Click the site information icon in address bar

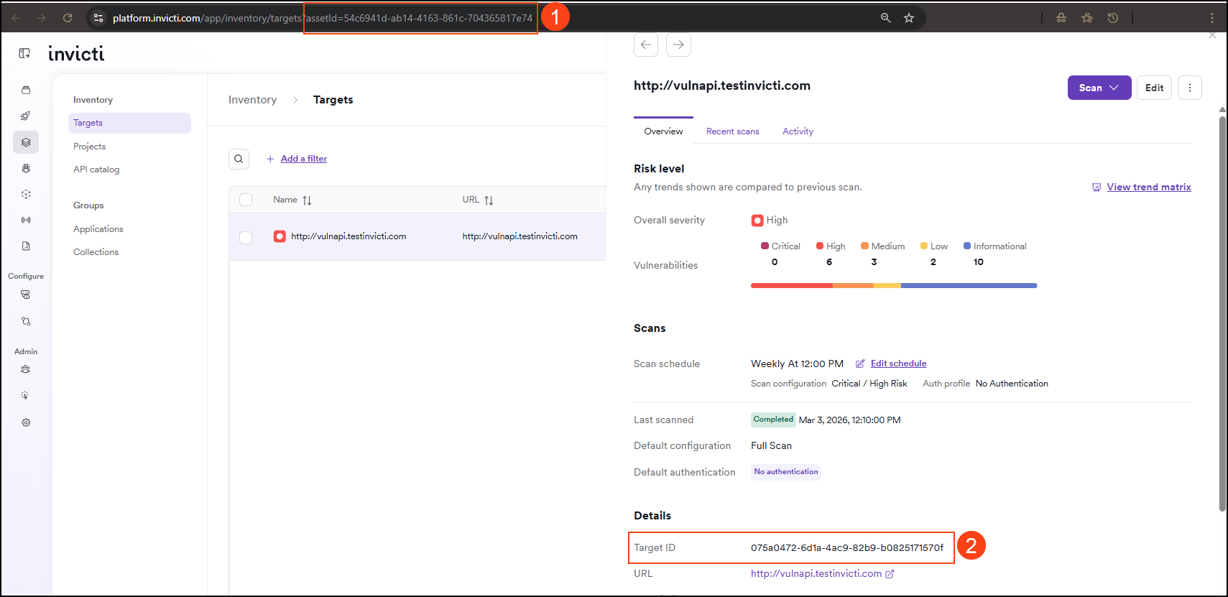[x=98, y=18]
